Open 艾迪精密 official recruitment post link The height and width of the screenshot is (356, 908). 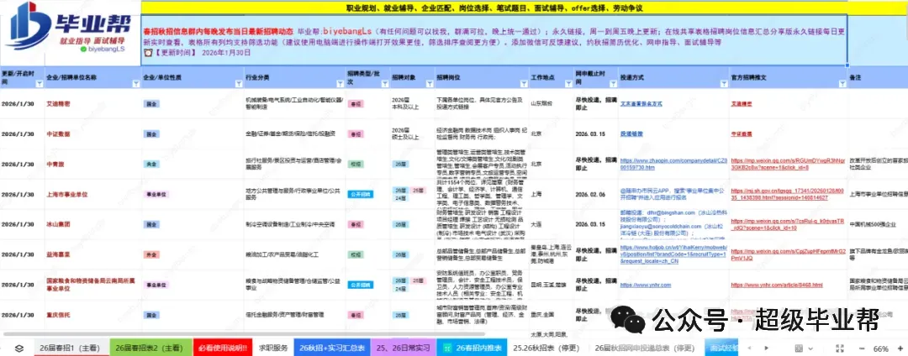742,104
